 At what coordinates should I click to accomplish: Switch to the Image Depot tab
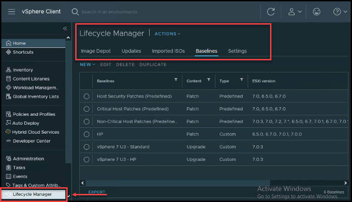pyautogui.click(x=96, y=51)
